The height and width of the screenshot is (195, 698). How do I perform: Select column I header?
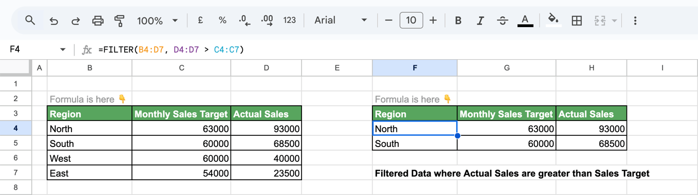click(662, 67)
